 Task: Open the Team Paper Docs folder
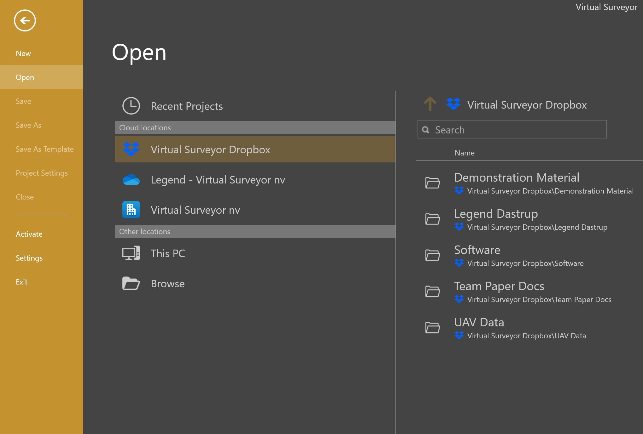(x=499, y=286)
